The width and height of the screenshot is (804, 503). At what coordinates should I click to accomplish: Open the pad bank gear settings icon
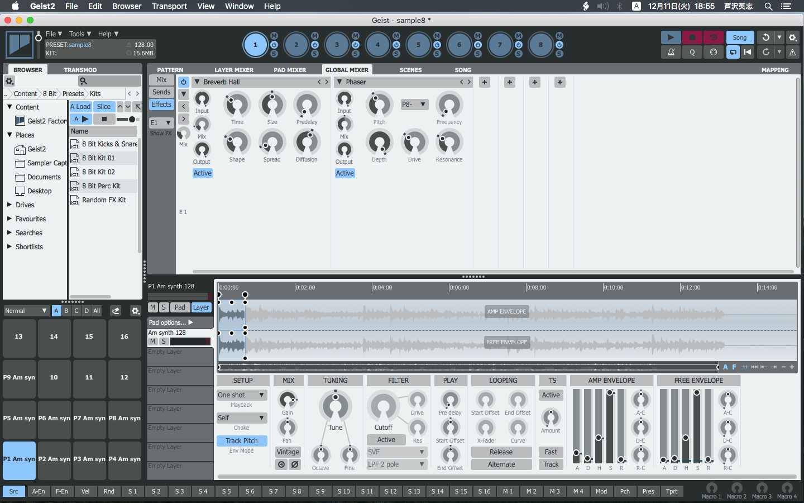pos(135,311)
